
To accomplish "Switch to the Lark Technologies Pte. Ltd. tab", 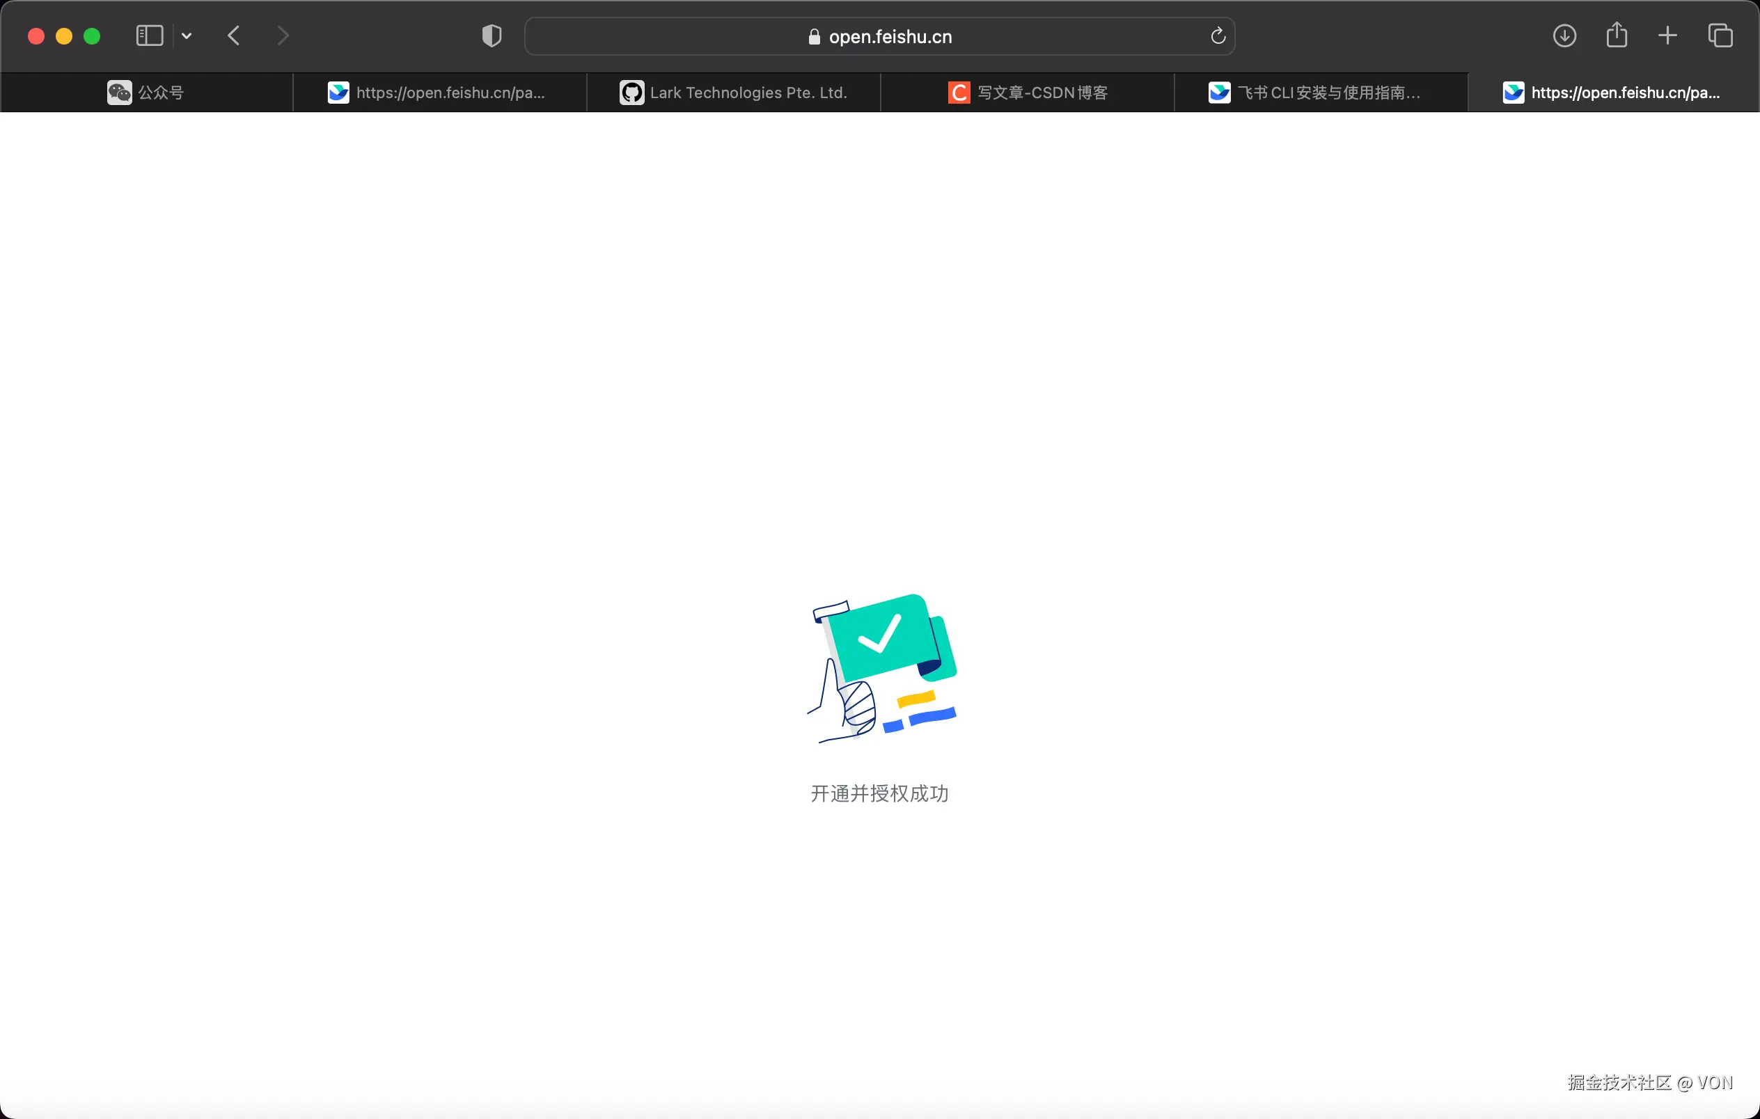I will pos(733,93).
